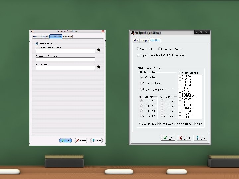Check BOOTSZ1=0 fuse bit
This screenshot has width=239, height=179.
[x=180, y=105]
